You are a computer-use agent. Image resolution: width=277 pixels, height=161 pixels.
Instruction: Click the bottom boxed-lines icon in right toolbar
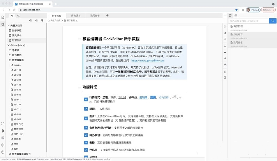[x=225, y=78]
